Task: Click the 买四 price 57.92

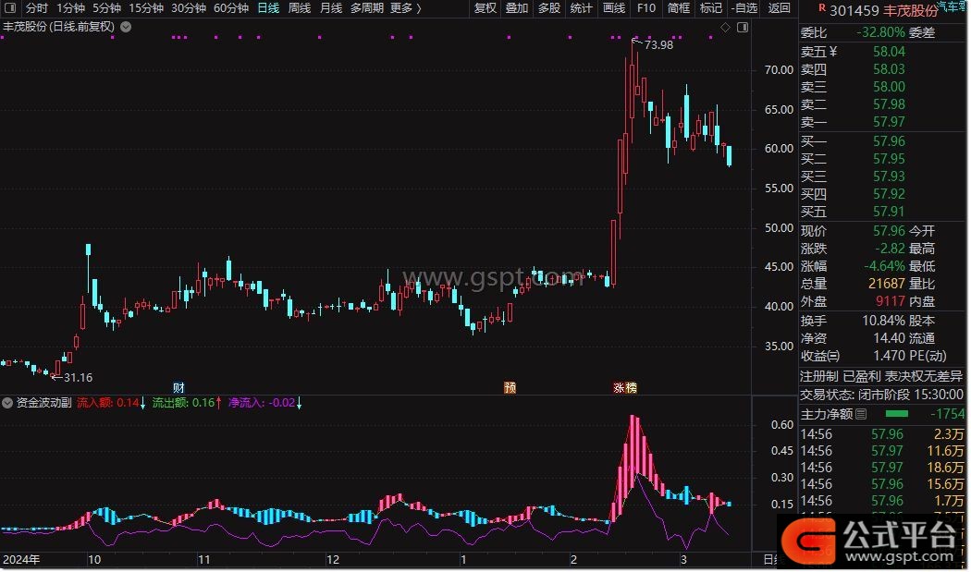Action: point(889,194)
